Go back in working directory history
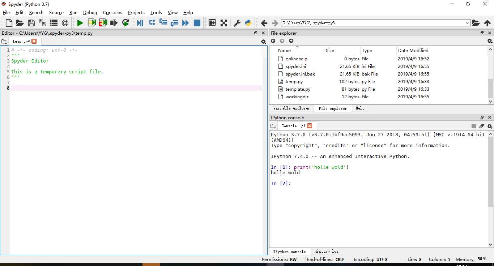The height and width of the screenshot is (266, 494). pos(264,23)
